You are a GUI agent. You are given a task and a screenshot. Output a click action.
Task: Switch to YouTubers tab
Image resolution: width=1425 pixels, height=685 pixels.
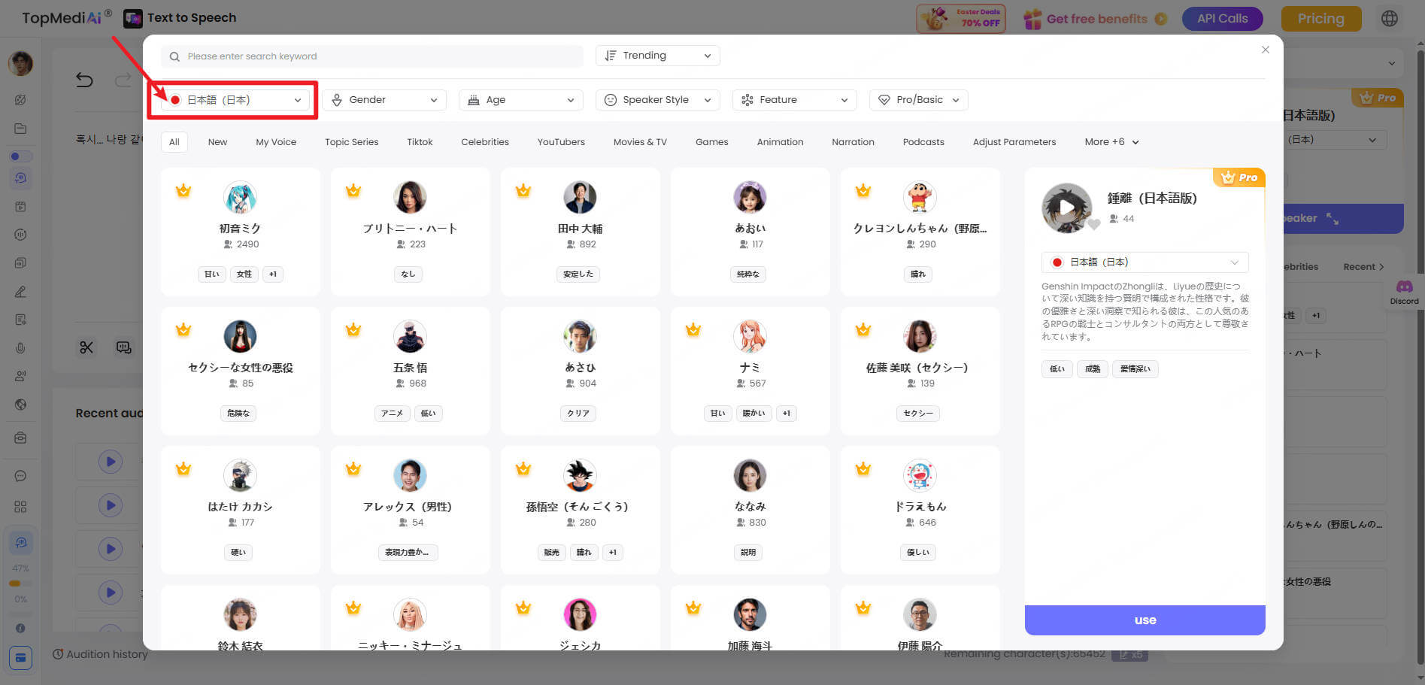561,142
